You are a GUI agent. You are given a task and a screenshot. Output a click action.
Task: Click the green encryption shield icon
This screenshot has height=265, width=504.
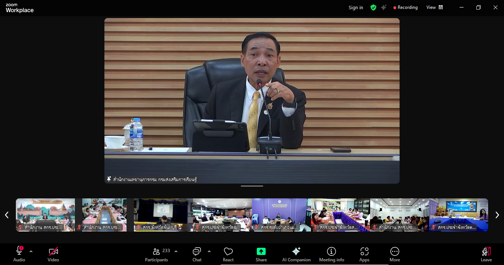pos(373,7)
